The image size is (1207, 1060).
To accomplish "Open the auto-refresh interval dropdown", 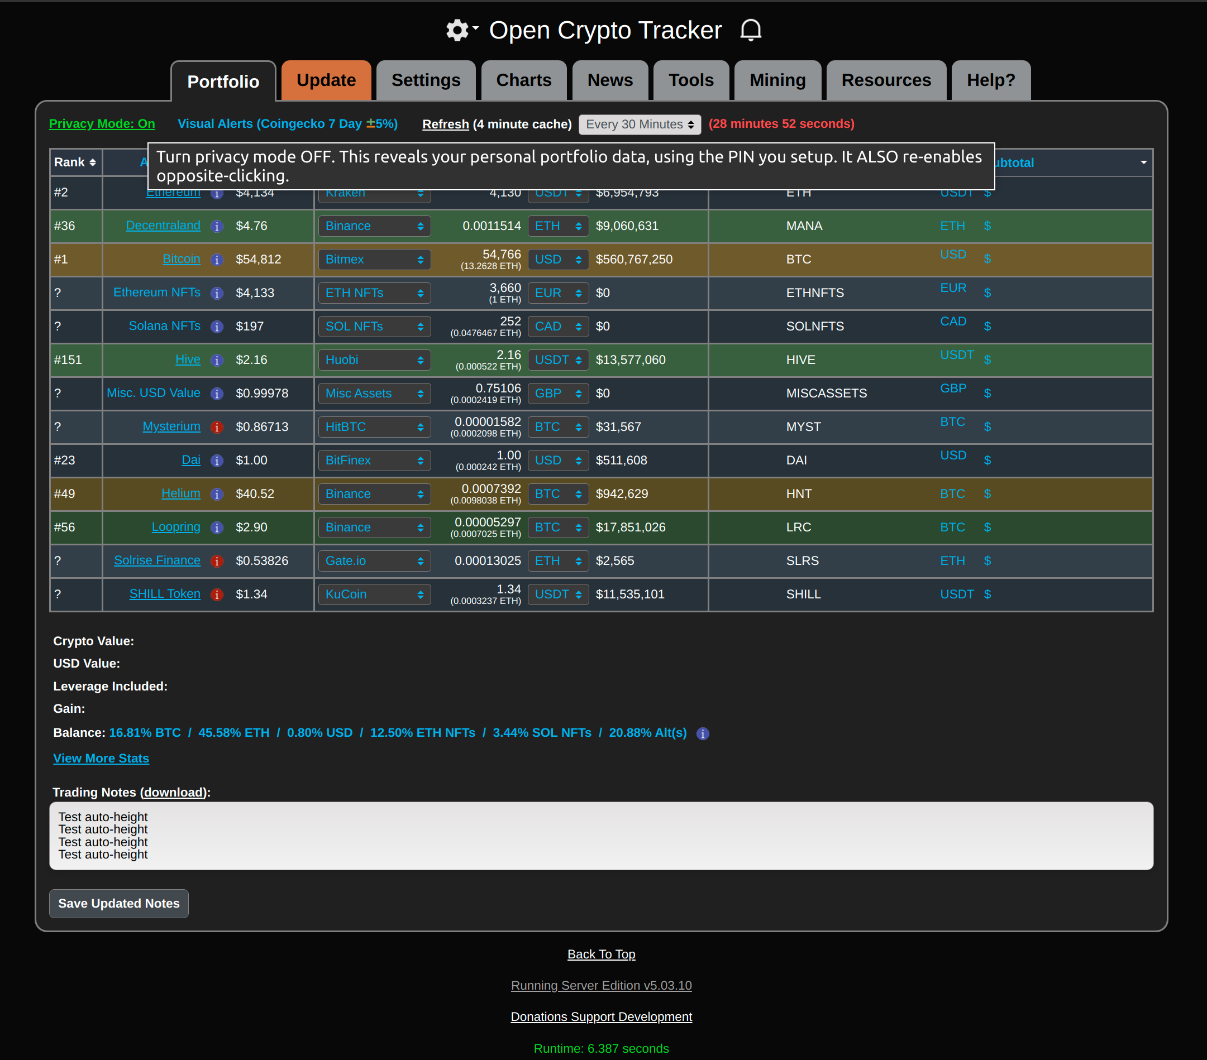I will click(640, 124).
